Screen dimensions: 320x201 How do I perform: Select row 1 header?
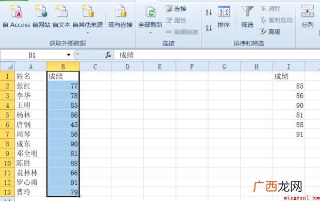click(x=7, y=76)
